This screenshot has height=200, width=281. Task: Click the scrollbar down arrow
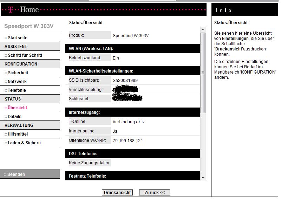click(x=203, y=178)
